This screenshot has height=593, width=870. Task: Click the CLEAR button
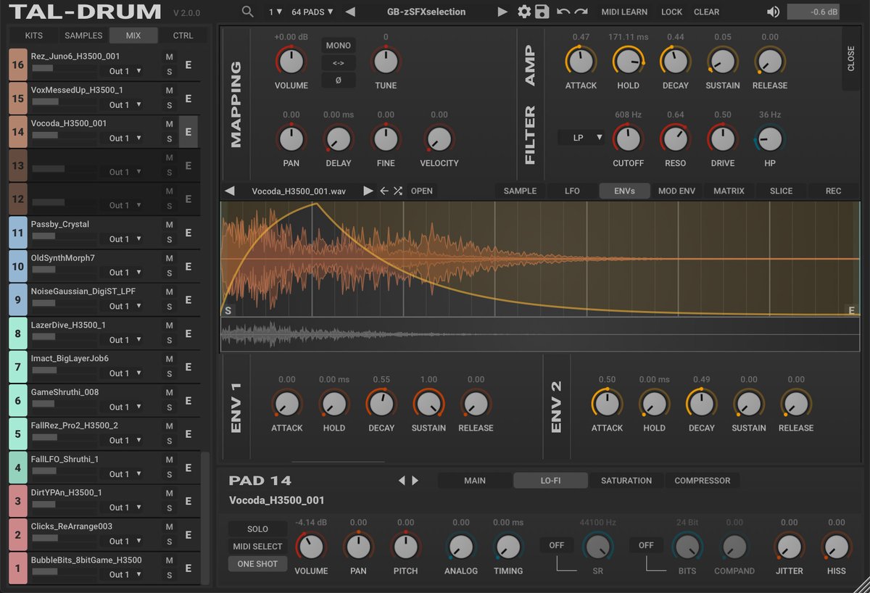point(706,12)
